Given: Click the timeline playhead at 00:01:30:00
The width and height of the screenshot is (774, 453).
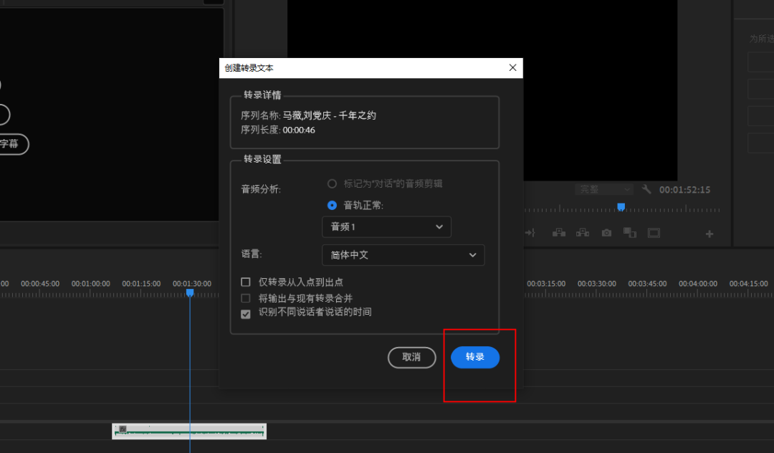Looking at the screenshot, I should [189, 292].
